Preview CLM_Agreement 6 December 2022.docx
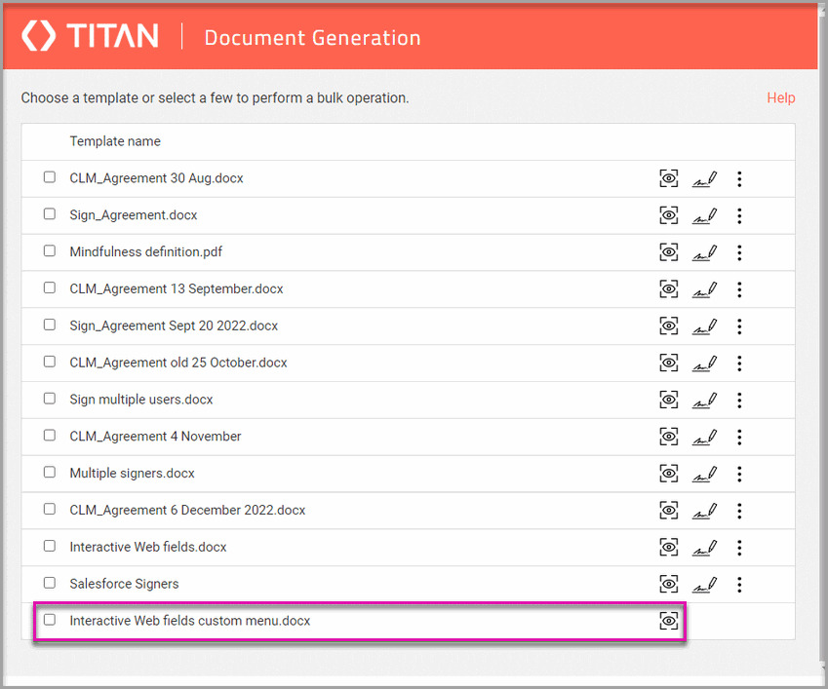The height and width of the screenshot is (689, 828). coord(668,511)
